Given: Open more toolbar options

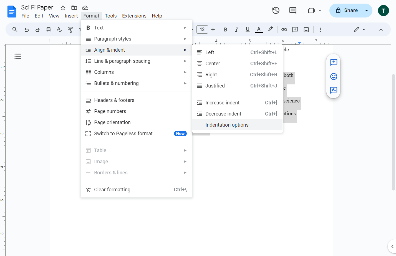Looking at the screenshot, I should point(320,29).
